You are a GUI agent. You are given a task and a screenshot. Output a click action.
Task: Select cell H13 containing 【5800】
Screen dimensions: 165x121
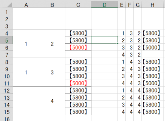(152, 97)
